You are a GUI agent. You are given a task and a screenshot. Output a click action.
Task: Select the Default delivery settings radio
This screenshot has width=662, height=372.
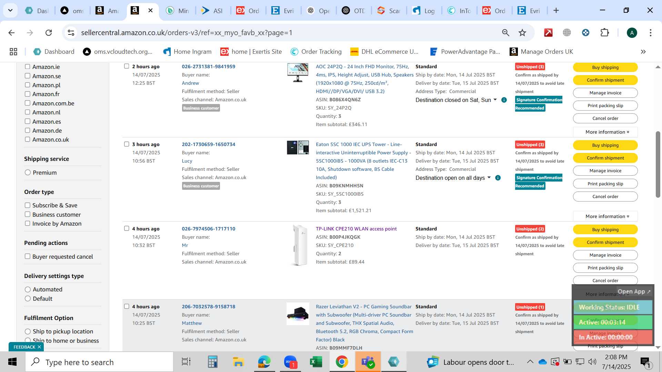click(x=28, y=299)
